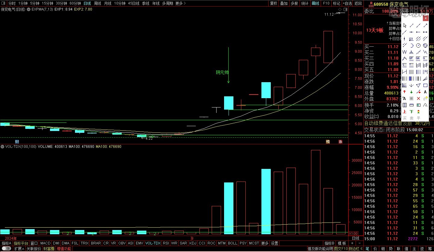
Task: Open 普及版功能说明 link
Action: [x=320, y=249]
